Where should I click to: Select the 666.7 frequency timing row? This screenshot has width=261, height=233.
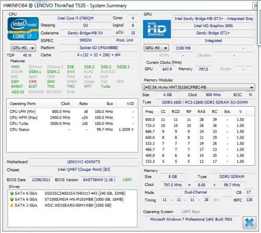coord(198,132)
